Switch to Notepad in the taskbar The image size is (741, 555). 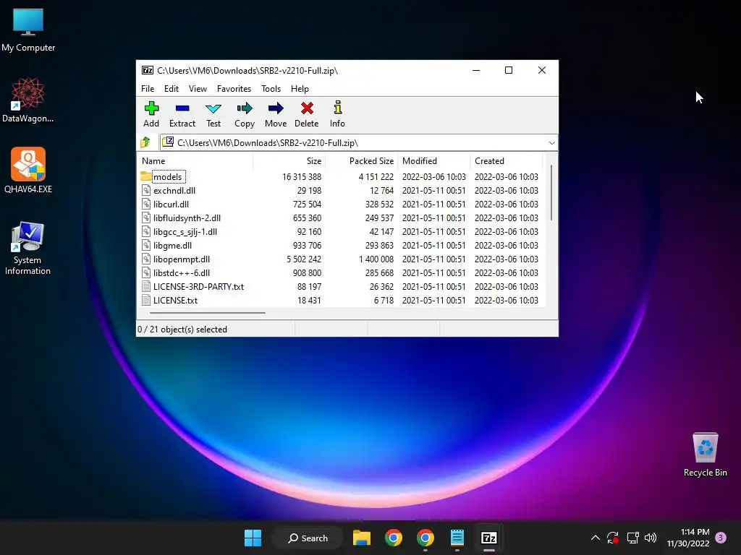click(457, 538)
